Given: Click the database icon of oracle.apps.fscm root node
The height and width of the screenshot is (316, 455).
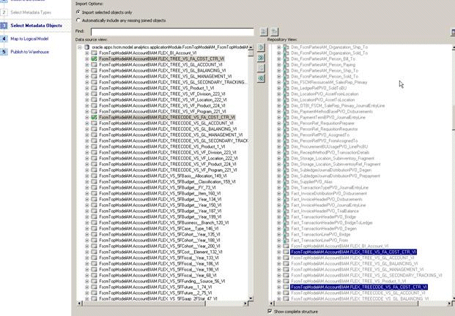Looking at the screenshot, I should pos(86,47).
